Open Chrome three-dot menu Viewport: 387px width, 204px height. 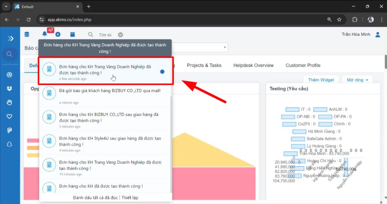click(x=381, y=20)
